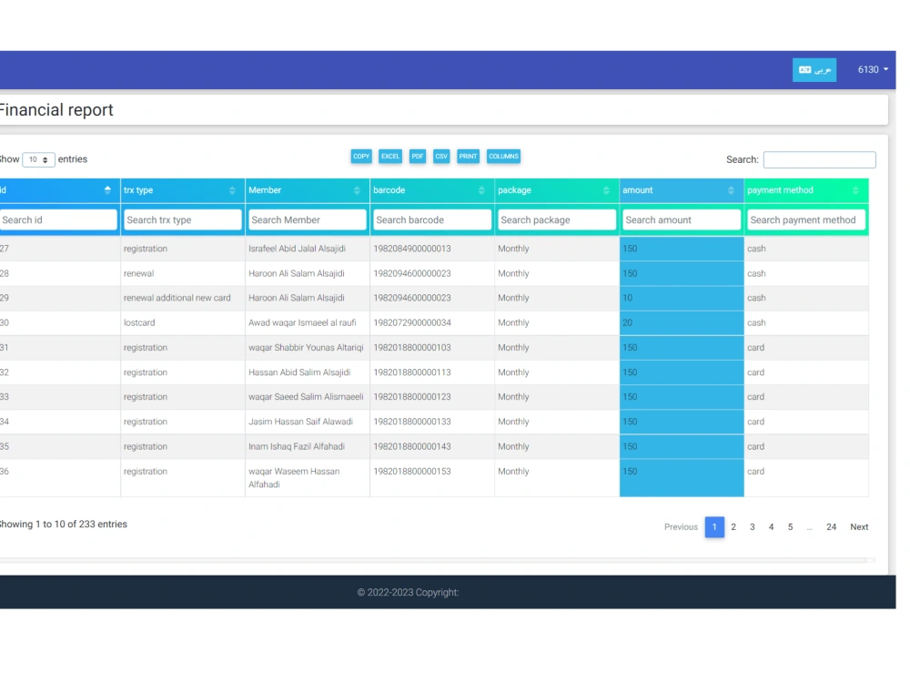This screenshot has width=910, height=683.
Task: Sort by package column arrows
Action: 606,190
